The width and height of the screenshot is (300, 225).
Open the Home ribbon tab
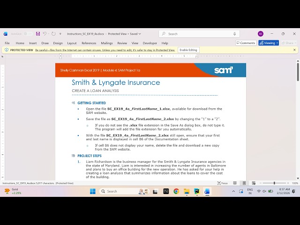[20, 43]
